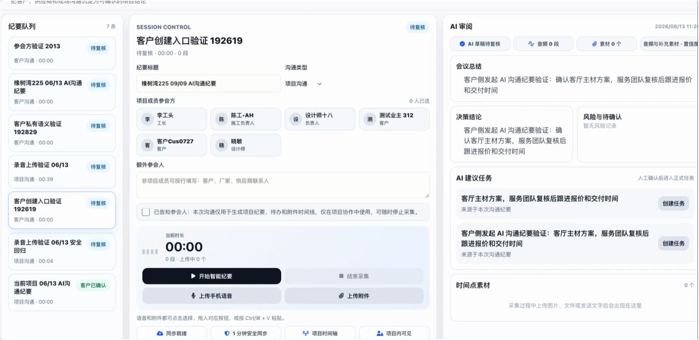Open the 沟通类型 项目沟通 dropdown

click(x=304, y=83)
